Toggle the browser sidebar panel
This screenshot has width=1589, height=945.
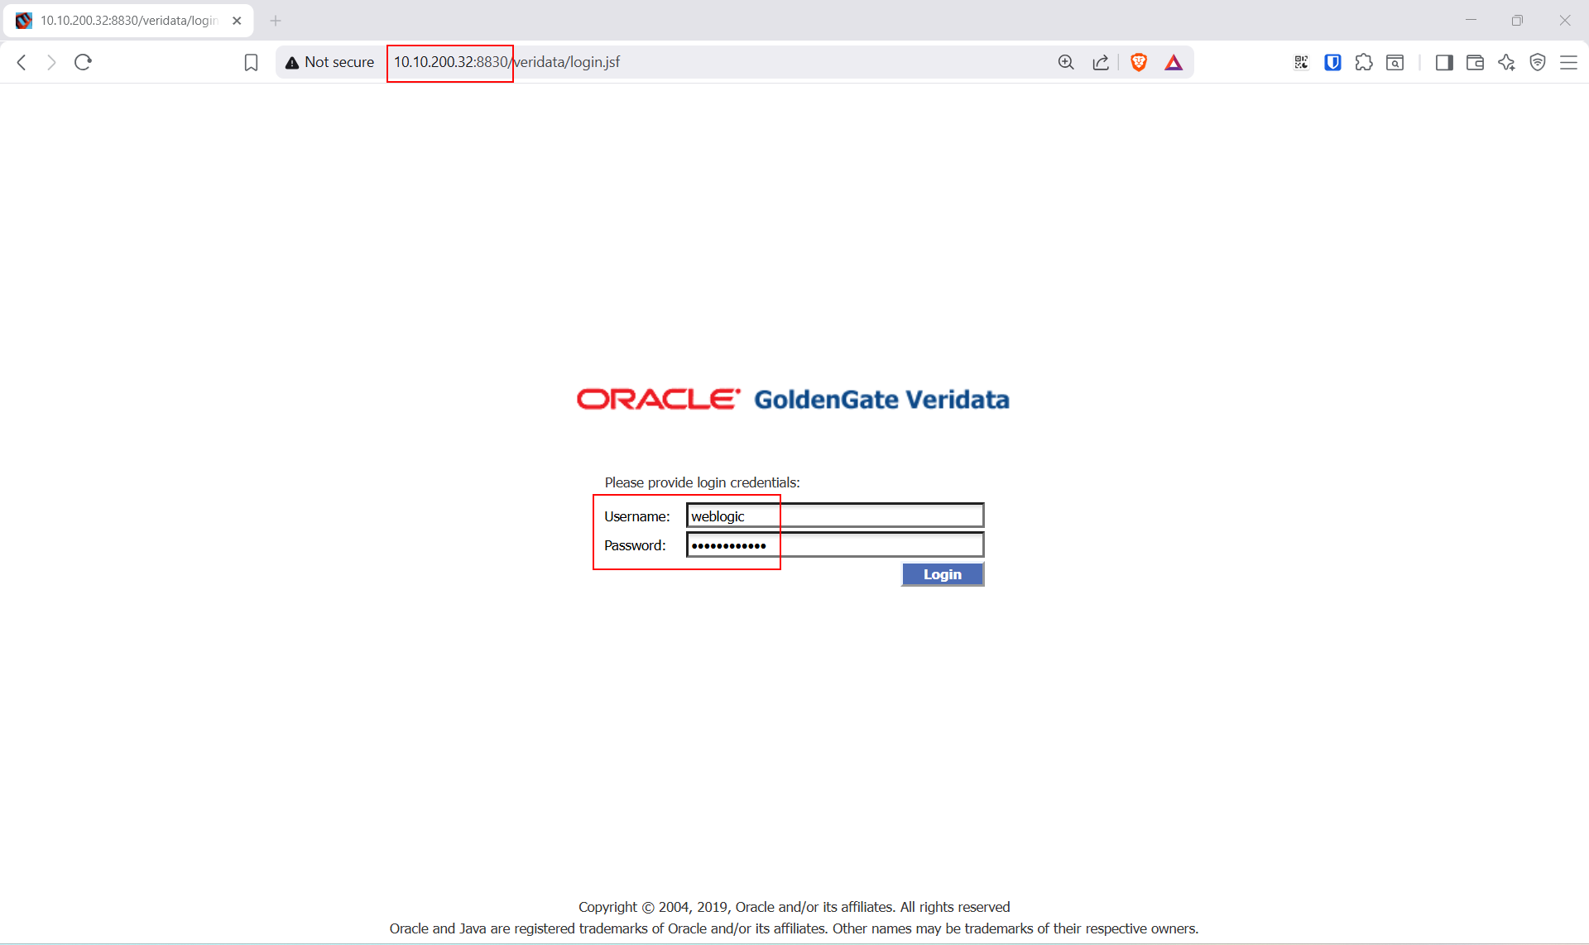pos(1444,62)
